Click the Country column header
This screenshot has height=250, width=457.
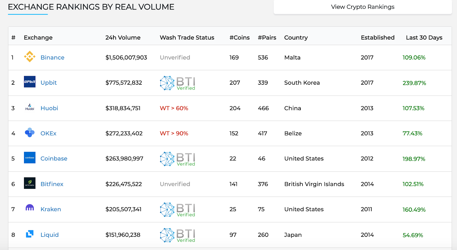point(296,37)
